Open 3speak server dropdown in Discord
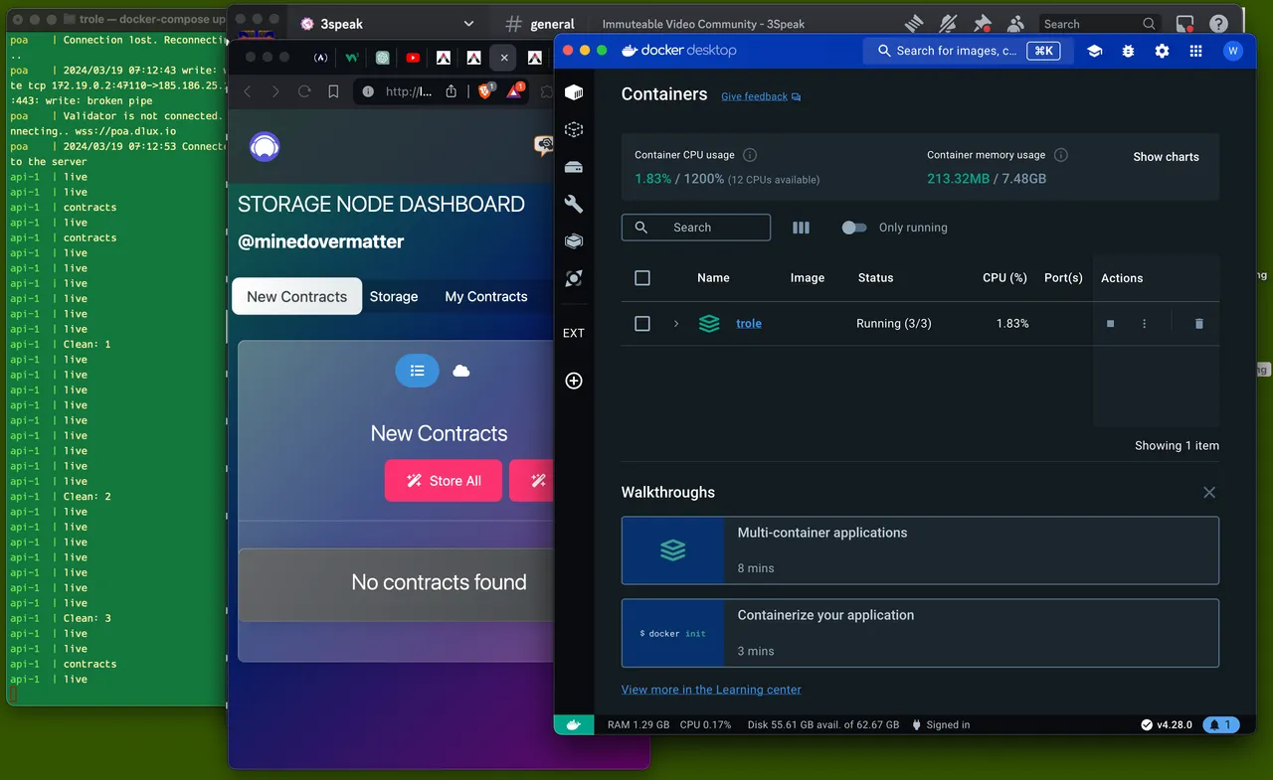 (468, 24)
